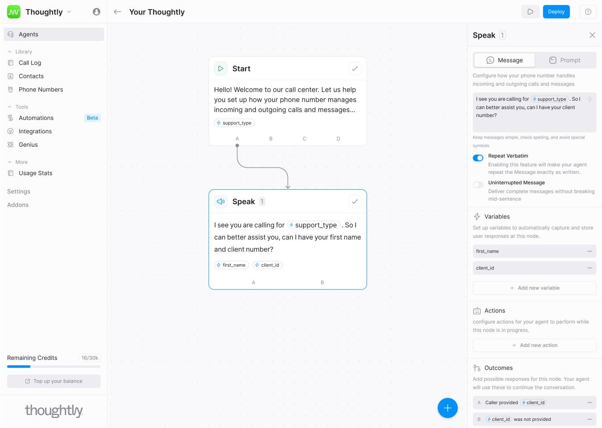Click the Your Thoughtly title
The image size is (602, 428).
pos(157,12)
